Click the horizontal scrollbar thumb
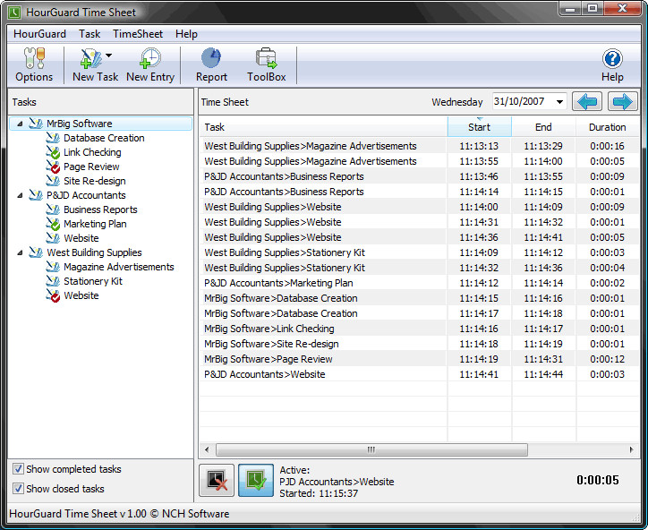The width and height of the screenshot is (648, 530). tap(371, 449)
